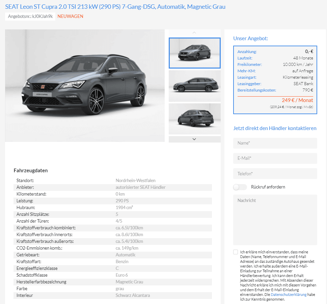Click the grau Farbe value
The image size is (327, 304).
click(x=120, y=289)
